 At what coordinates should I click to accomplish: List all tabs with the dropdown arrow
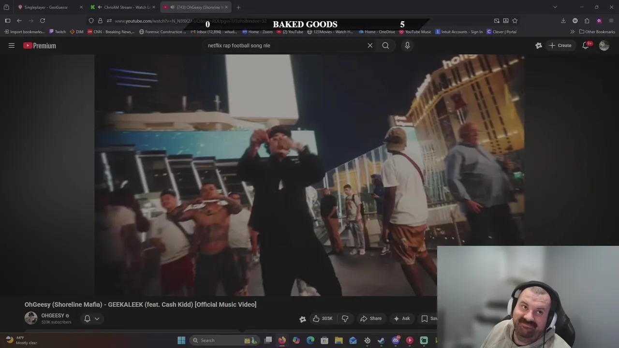[555, 7]
